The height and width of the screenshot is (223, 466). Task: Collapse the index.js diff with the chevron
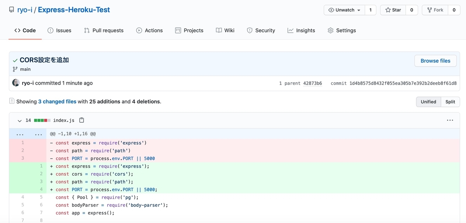click(19, 121)
